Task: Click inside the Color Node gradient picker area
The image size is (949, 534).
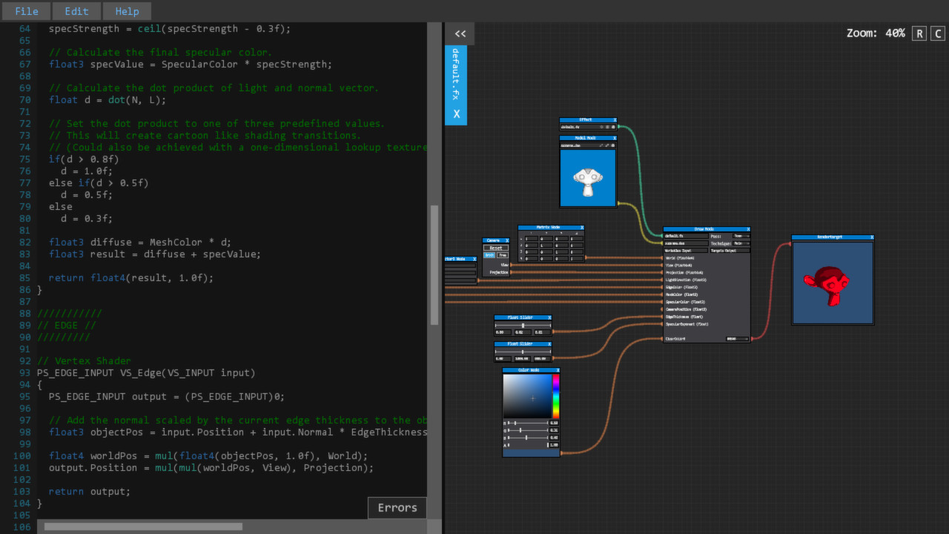Action: click(526, 397)
